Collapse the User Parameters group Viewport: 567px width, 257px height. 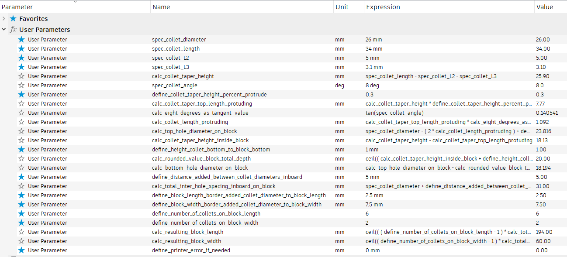point(4,30)
